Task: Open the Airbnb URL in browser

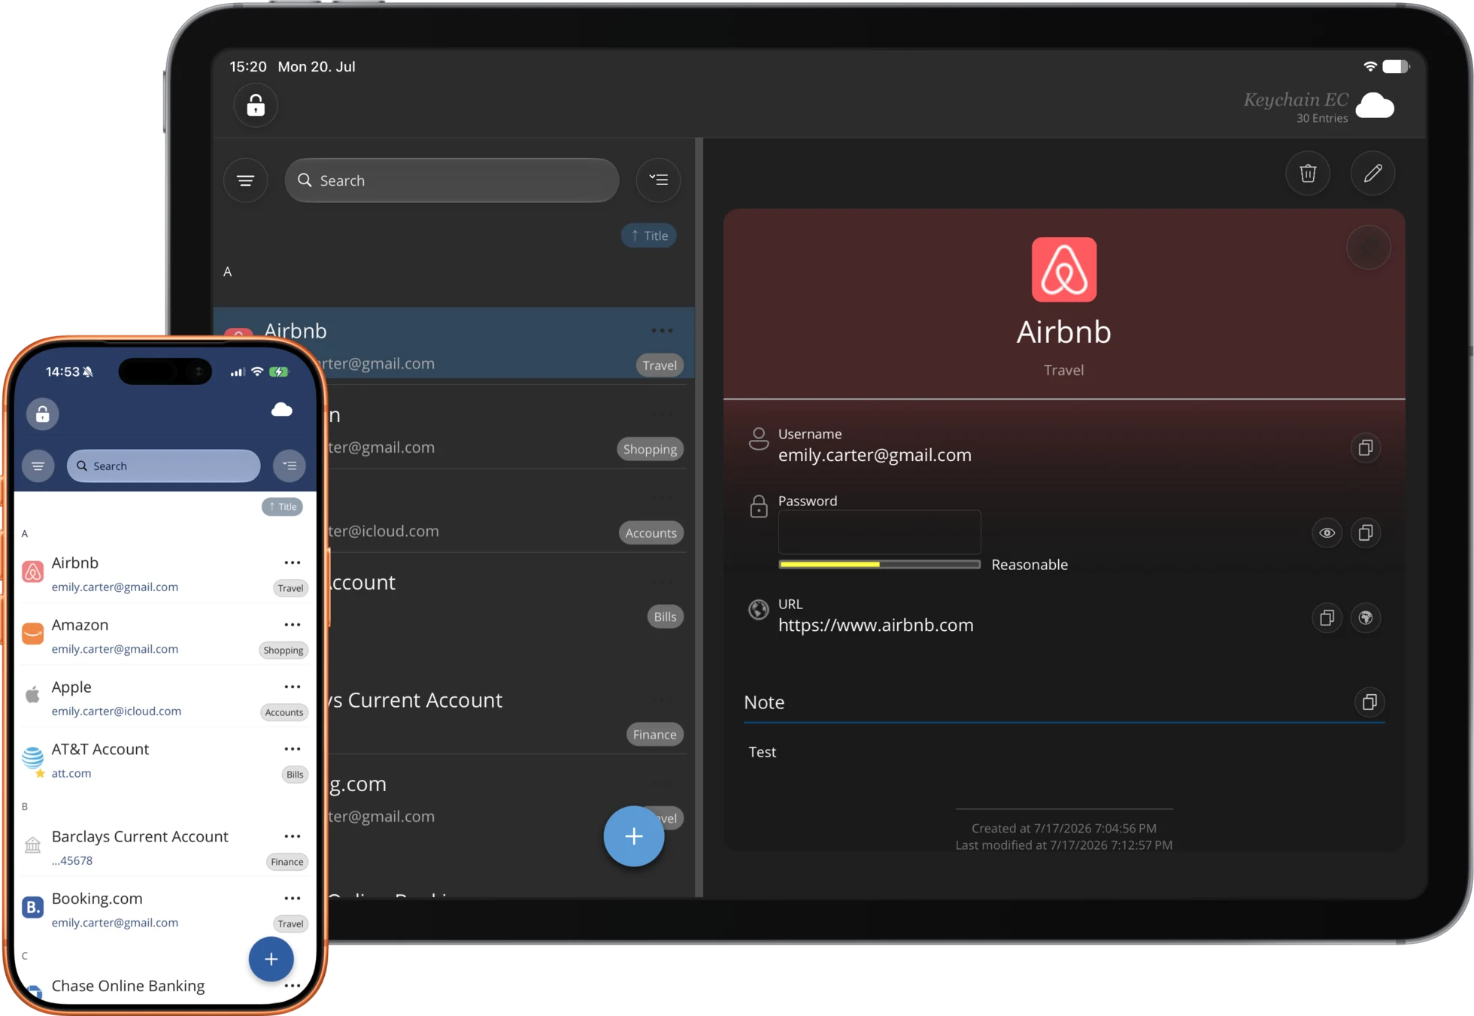Action: pos(1366,617)
